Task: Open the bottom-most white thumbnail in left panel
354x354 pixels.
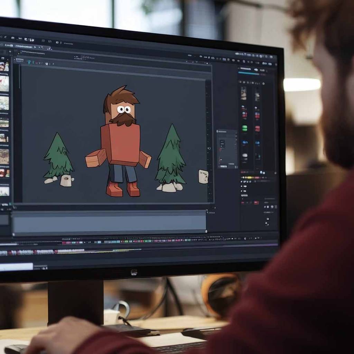Action: (x=4, y=191)
